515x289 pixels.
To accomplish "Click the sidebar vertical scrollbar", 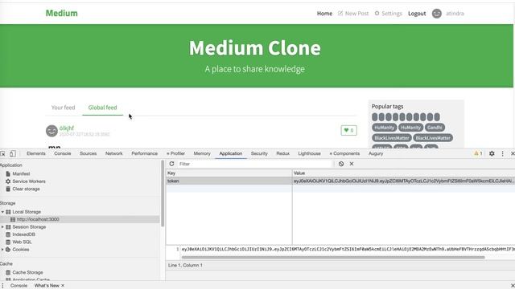I will tap(163, 193).
